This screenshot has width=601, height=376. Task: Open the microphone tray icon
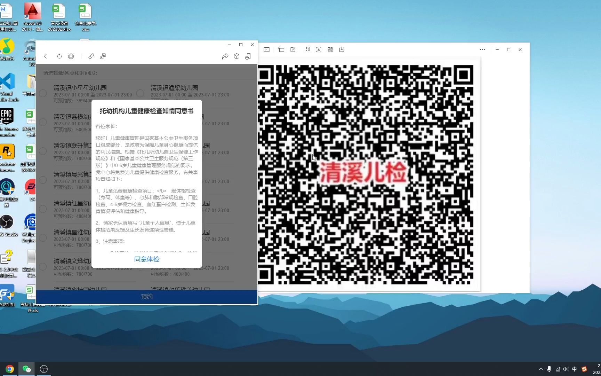pos(549,369)
